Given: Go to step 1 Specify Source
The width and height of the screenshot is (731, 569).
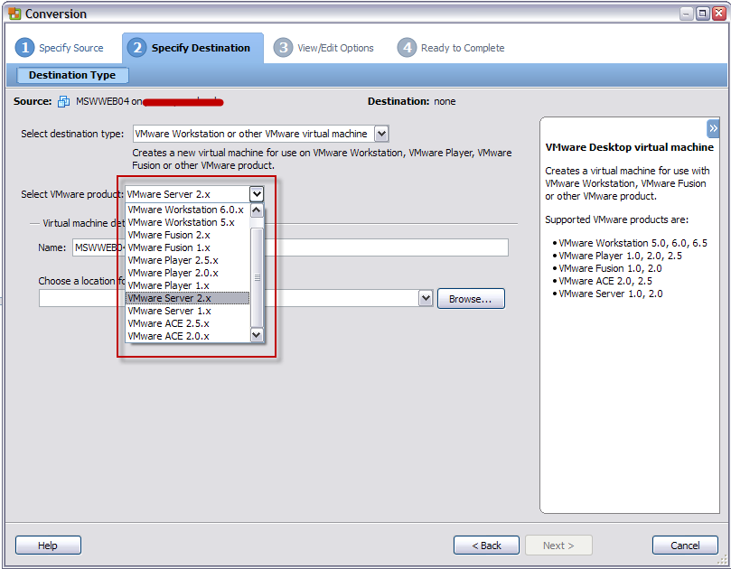Looking at the screenshot, I should (61, 48).
